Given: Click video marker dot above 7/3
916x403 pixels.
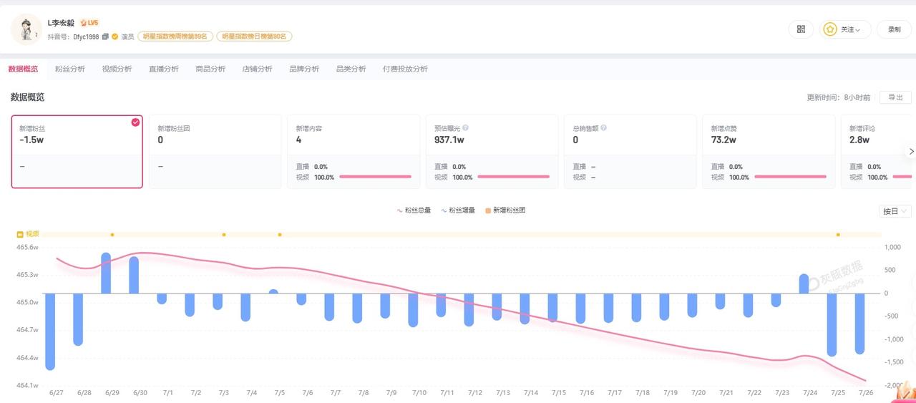Looking at the screenshot, I should tap(224, 235).
